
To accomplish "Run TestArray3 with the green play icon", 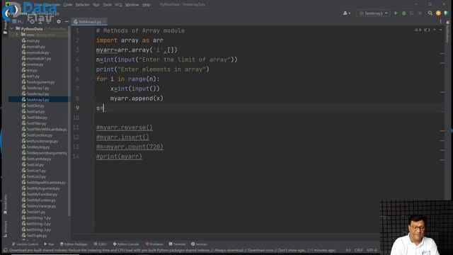I will click(x=396, y=13).
